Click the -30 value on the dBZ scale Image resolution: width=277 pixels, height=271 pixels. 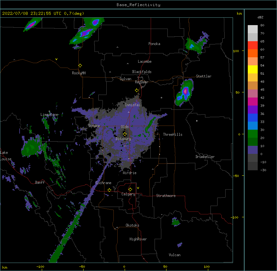click(x=263, y=170)
